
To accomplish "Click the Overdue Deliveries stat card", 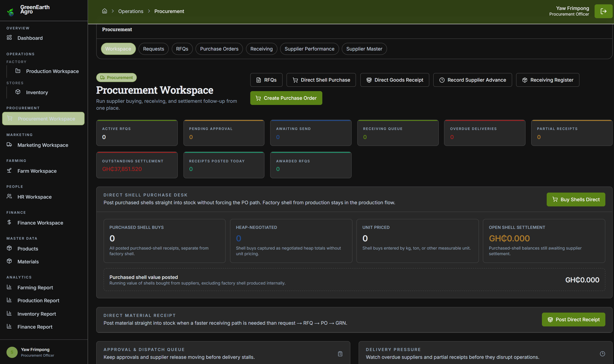I will 485,133.
